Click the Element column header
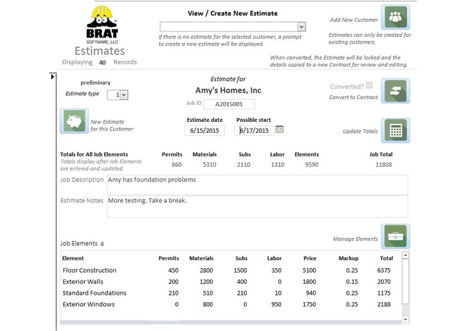 pyautogui.click(x=73, y=258)
